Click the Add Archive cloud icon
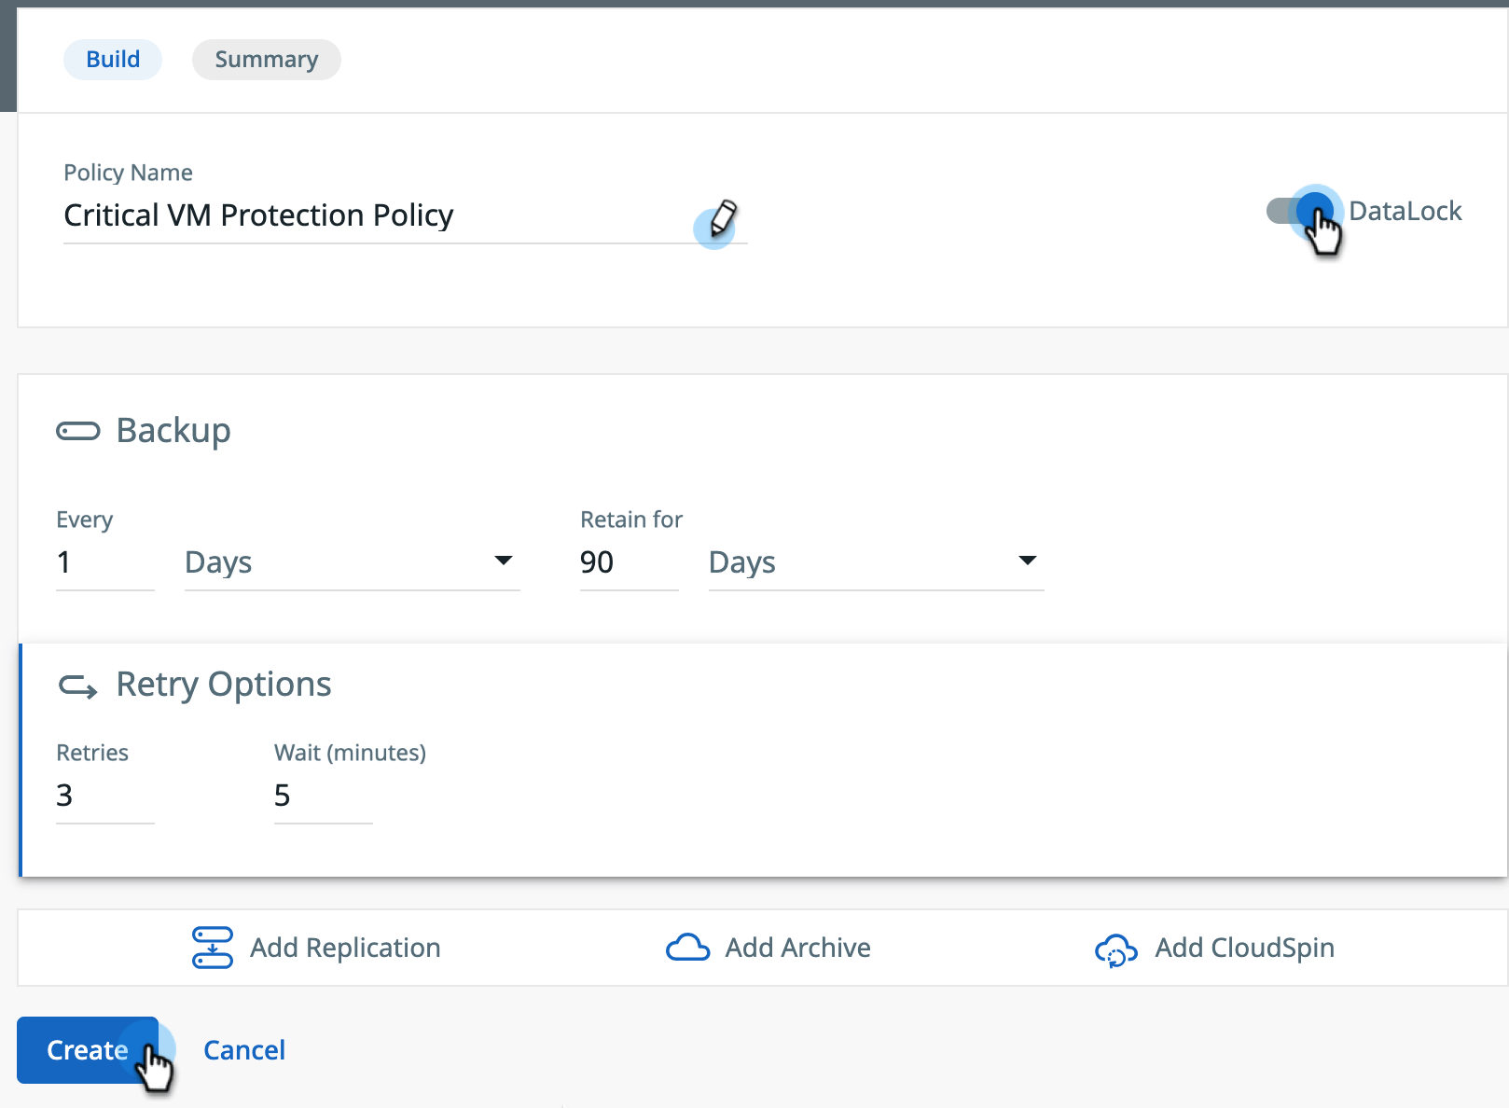This screenshot has height=1108, width=1509. 687,948
